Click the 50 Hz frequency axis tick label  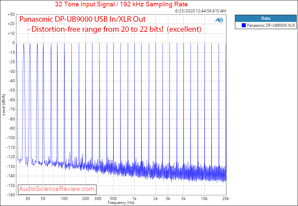(x=43, y=199)
